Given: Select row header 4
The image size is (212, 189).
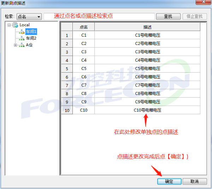Looking at the screenshot, I should (67, 60).
